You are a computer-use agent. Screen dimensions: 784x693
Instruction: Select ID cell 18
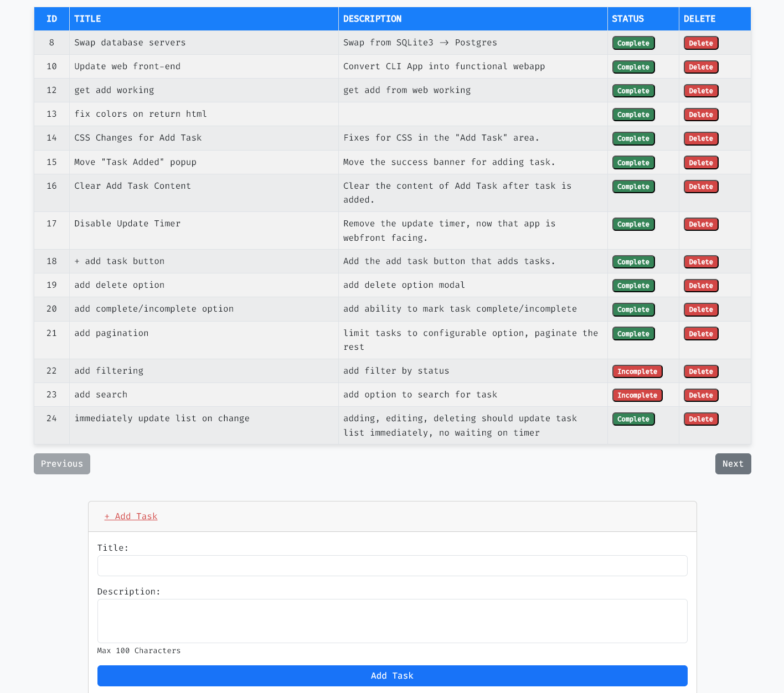coord(51,261)
